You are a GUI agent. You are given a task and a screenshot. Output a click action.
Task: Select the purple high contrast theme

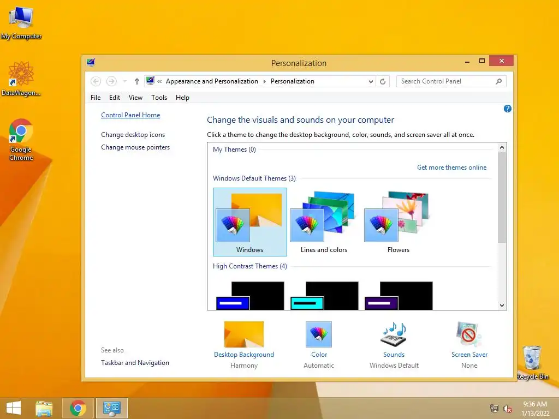tap(398, 296)
